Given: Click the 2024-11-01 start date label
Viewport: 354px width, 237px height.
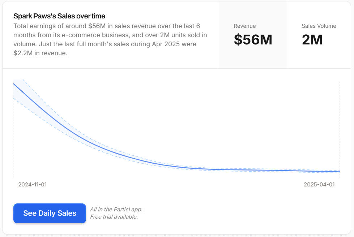Looking at the screenshot, I should (x=33, y=185).
